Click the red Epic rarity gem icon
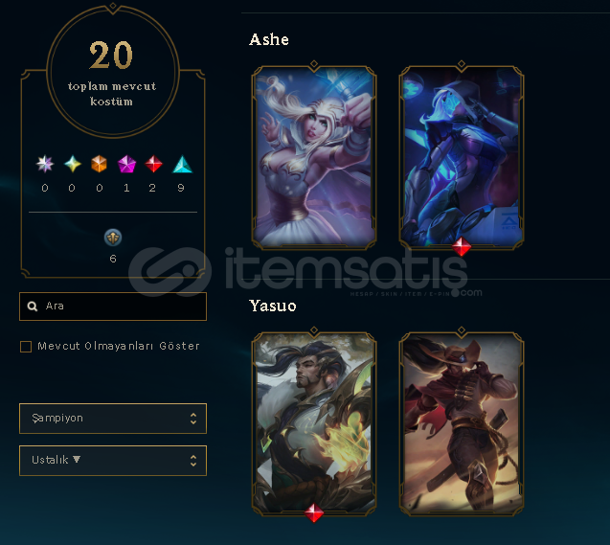Image resolution: width=610 pixels, height=545 pixels. coord(153,164)
